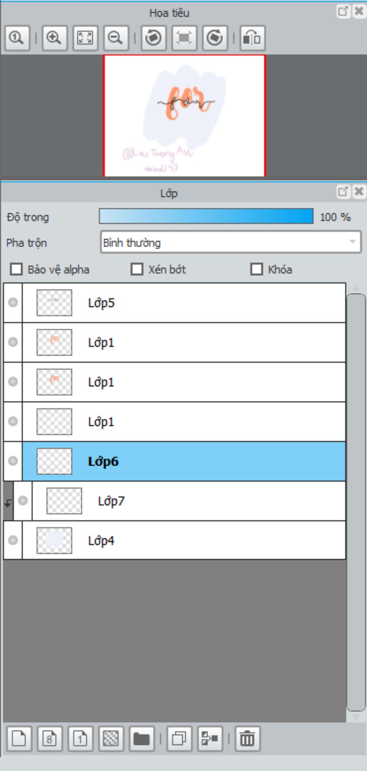Check the Khóa lock checkbox
367x771 pixels.
(256, 269)
